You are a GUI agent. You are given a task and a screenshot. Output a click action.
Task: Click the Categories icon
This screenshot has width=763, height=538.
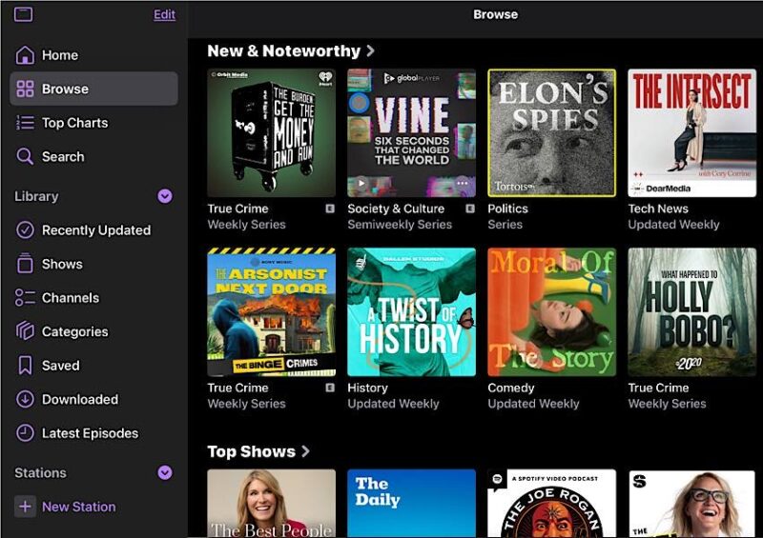pyautogui.click(x=25, y=331)
